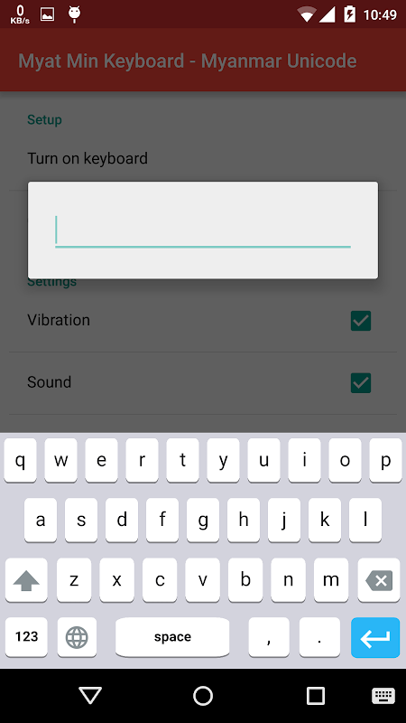Tap the blue enter key
Image resolution: width=406 pixels, height=723 pixels.
tap(375, 637)
